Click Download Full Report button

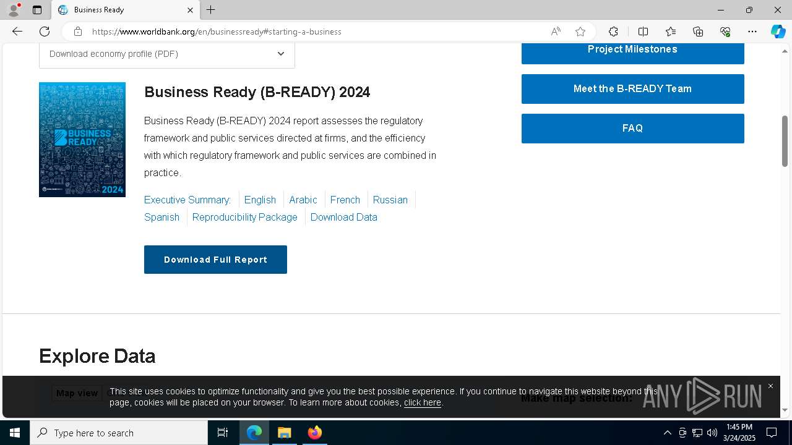[x=215, y=260]
